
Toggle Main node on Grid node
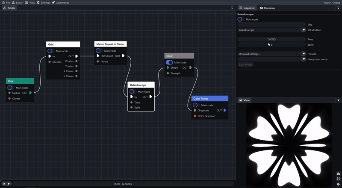[x=50, y=51]
